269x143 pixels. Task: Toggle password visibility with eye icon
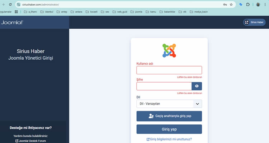197,86
